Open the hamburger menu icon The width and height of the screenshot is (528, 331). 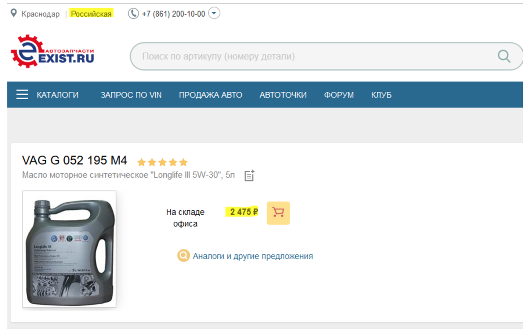click(22, 95)
